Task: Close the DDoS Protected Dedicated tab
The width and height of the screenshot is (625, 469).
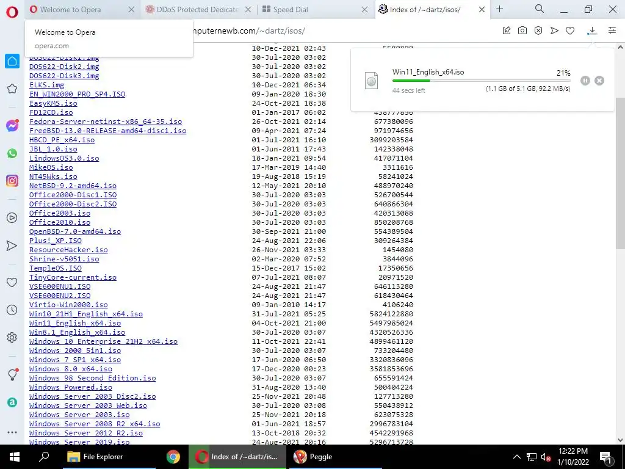Action: click(248, 10)
